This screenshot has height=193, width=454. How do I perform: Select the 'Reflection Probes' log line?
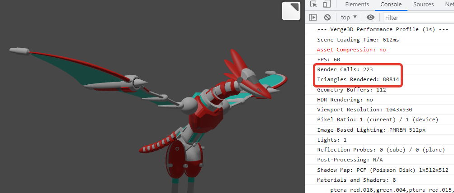click(381, 150)
